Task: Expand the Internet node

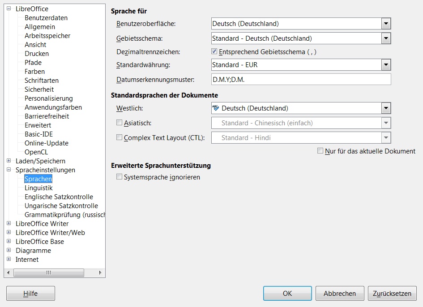Action: [9, 259]
